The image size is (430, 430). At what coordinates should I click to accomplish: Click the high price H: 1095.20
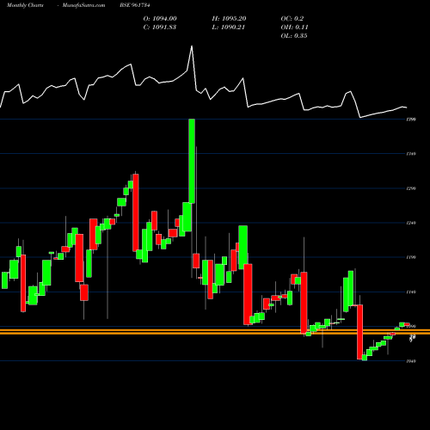[x=229, y=19]
